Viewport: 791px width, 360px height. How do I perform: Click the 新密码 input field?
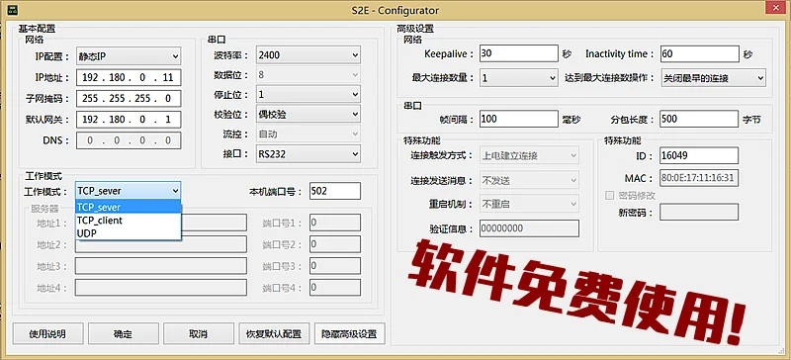[699, 212]
